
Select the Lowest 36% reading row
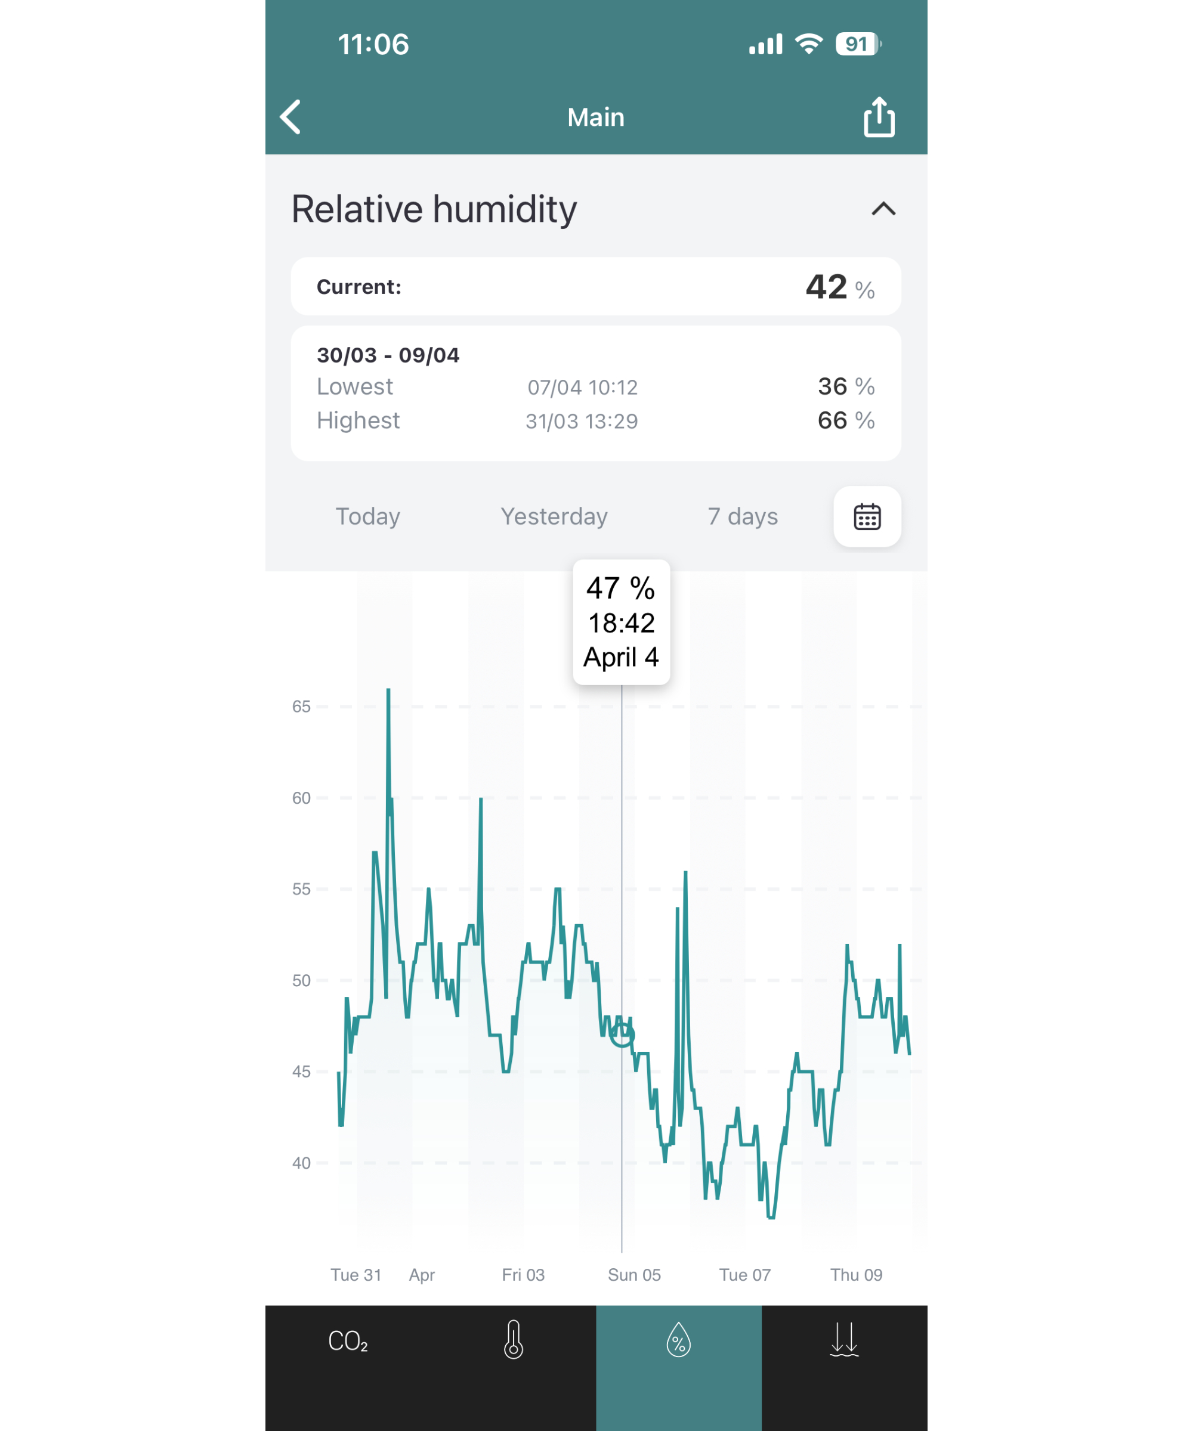coord(595,386)
